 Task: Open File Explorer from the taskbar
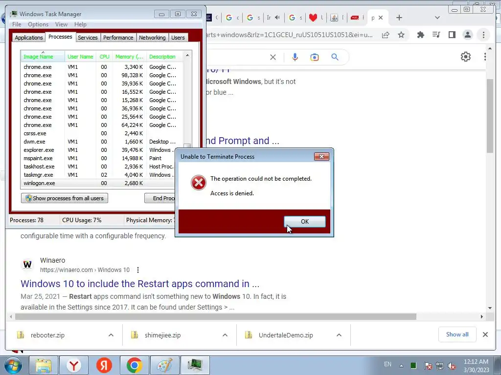pyautogui.click(x=44, y=365)
